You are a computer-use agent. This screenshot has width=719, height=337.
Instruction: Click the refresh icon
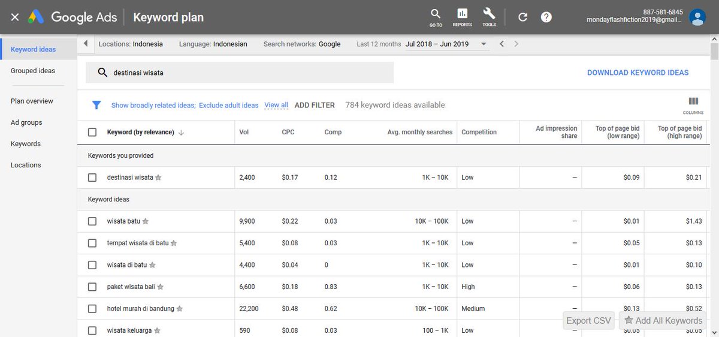point(522,17)
